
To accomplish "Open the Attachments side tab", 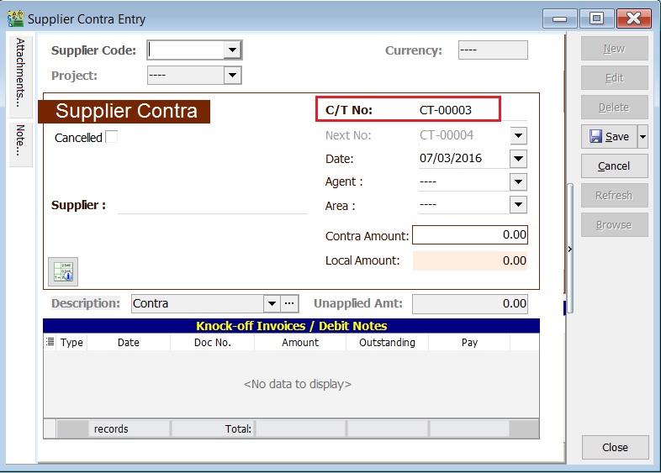I will pos(21,72).
